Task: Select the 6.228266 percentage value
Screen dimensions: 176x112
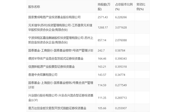Action: tap(121, 17)
